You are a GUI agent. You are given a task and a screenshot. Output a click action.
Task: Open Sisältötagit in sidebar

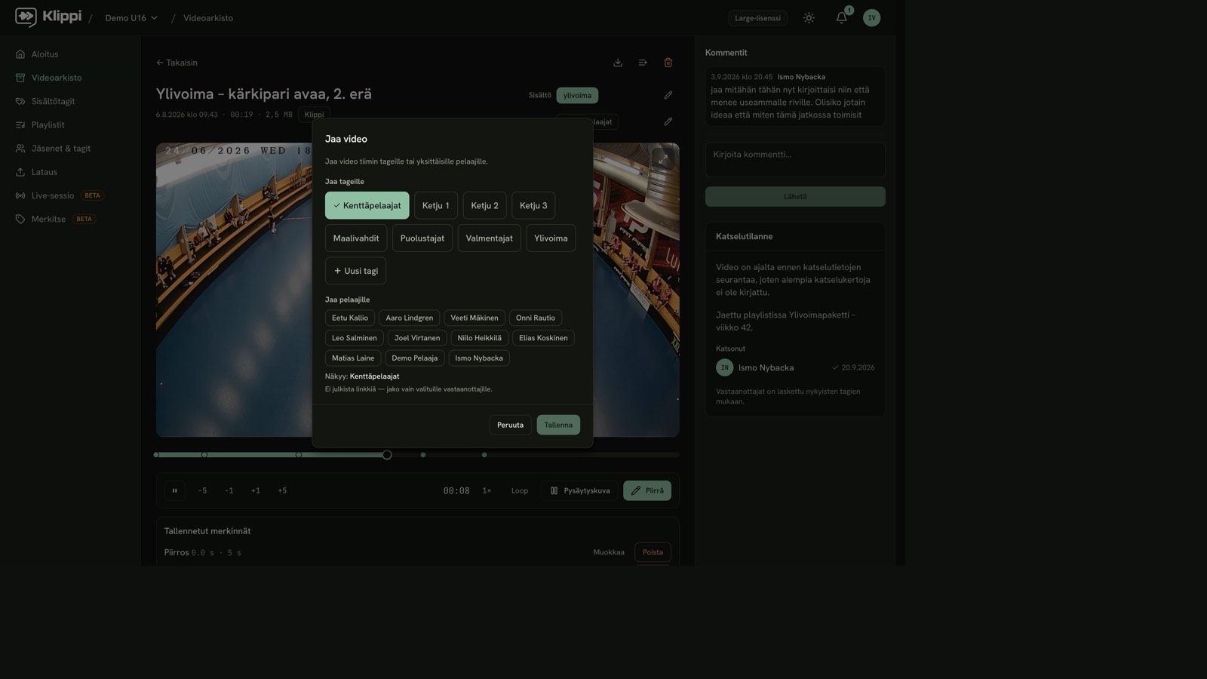53,101
